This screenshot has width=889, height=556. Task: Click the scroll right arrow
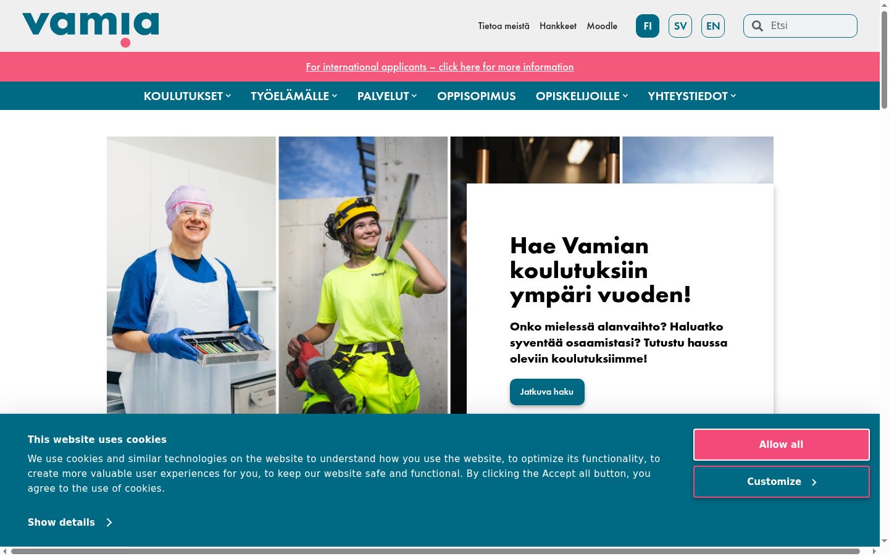coord(874,551)
